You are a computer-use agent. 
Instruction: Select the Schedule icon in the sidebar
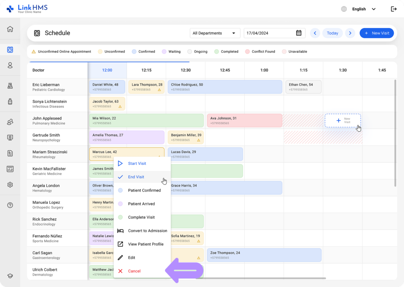10,50
